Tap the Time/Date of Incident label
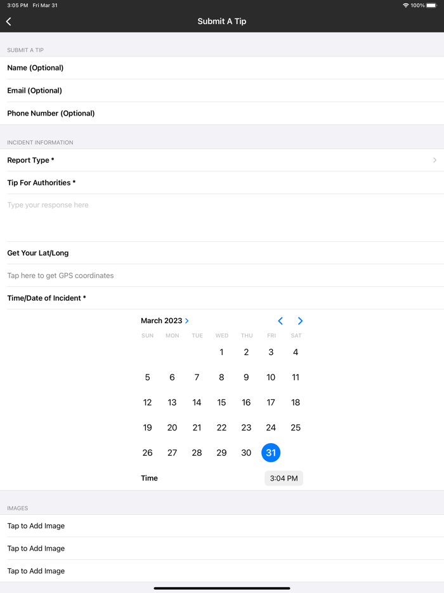Screen dimensions: 444x593 46,298
